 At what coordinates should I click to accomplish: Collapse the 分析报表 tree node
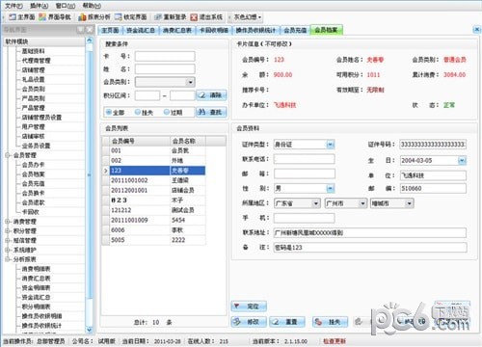(8, 259)
